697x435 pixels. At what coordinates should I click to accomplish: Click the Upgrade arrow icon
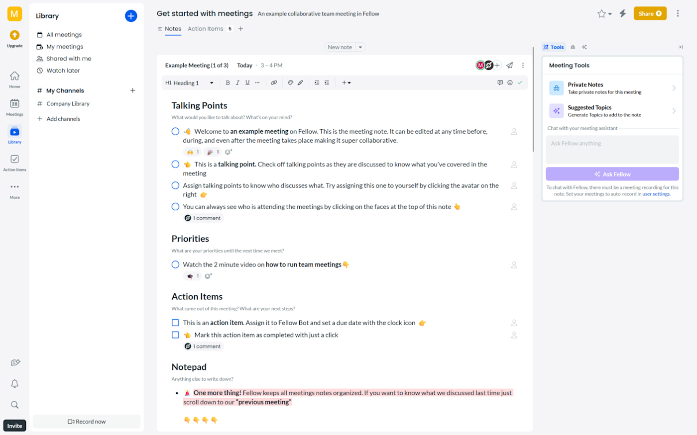coord(14,35)
